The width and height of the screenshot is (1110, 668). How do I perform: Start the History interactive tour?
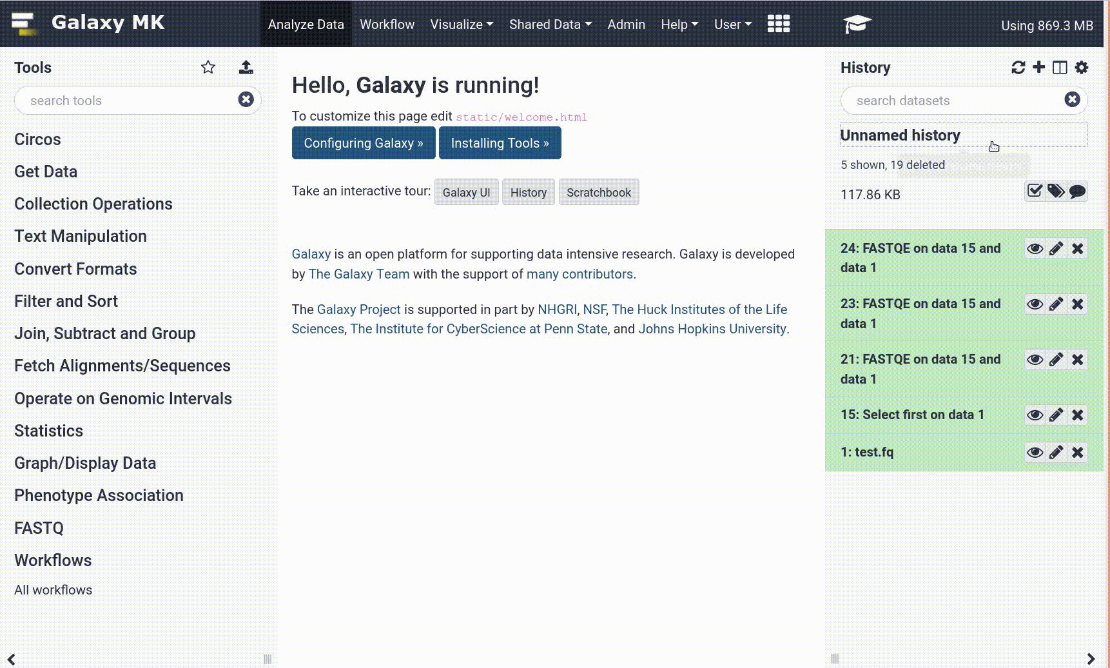click(x=529, y=192)
